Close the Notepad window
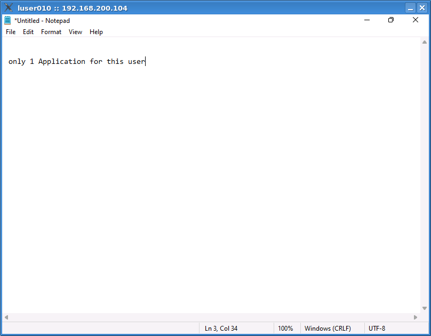Image resolution: width=431 pixels, height=336 pixels. point(416,20)
